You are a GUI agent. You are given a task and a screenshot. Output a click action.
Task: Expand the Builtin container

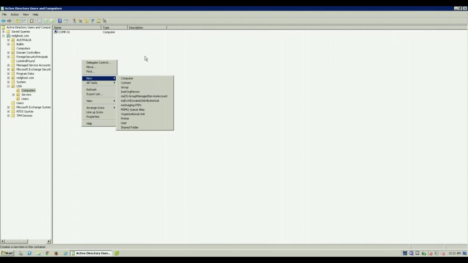pyautogui.click(x=8, y=44)
